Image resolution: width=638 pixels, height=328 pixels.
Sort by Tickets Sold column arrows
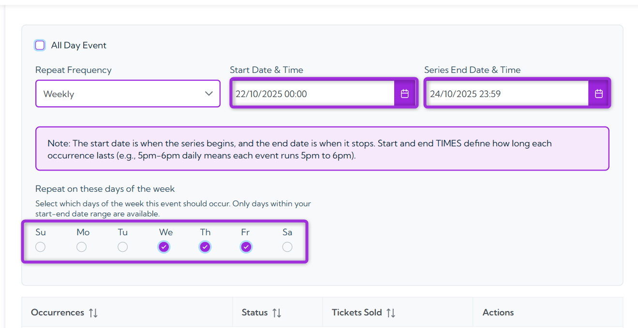(x=391, y=313)
